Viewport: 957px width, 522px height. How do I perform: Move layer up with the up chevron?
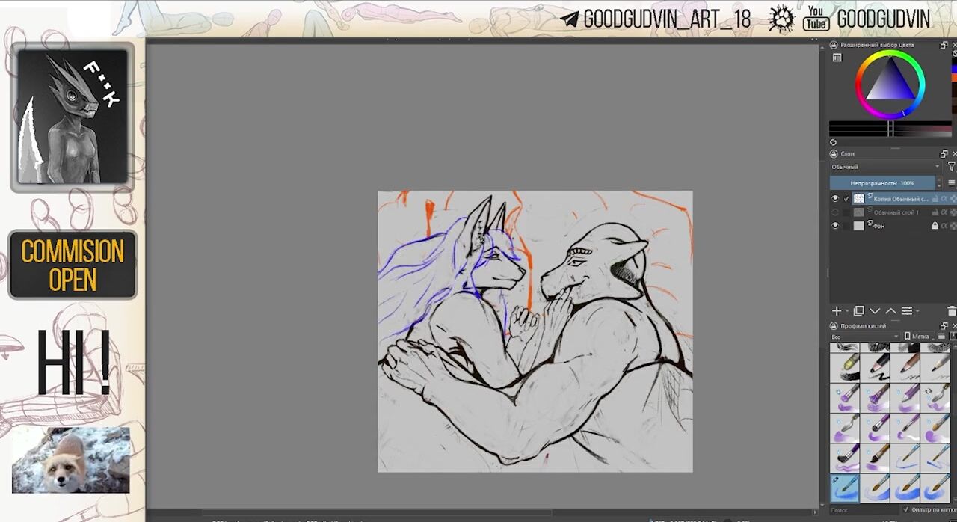coord(890,311)
